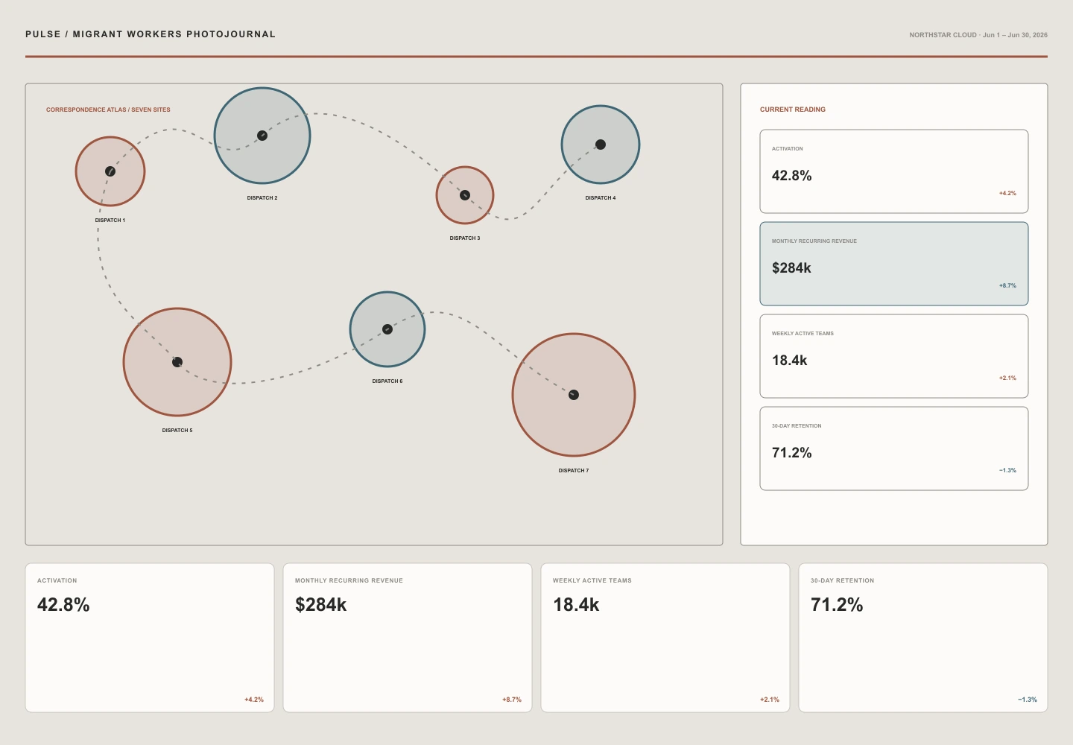
Task: Click "−1.3%" in Current Reading retention card
Action: pos(1007,471)
